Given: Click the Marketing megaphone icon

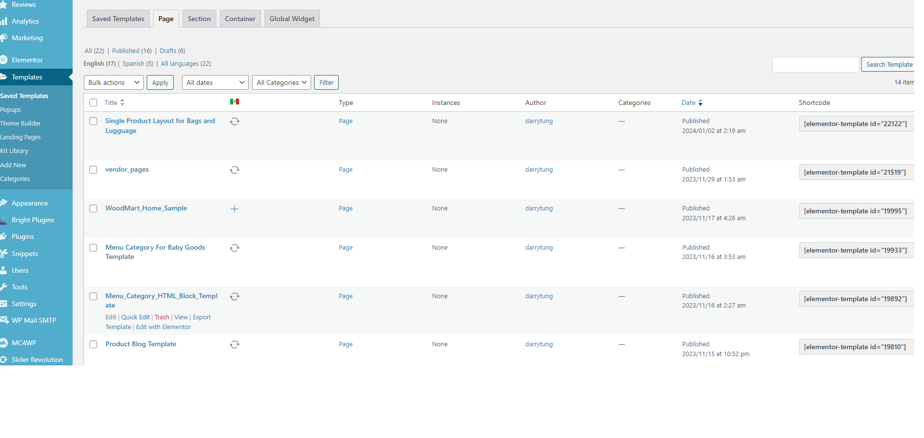Looking at the screenshot, I should tap(3, 38).
